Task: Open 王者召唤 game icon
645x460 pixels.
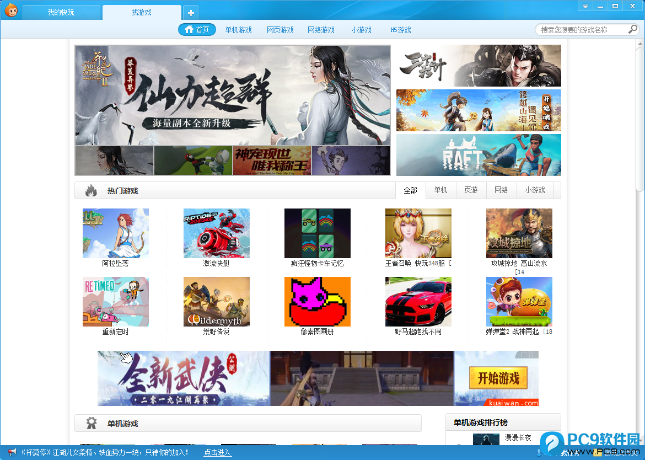Action: coord(418,233)
